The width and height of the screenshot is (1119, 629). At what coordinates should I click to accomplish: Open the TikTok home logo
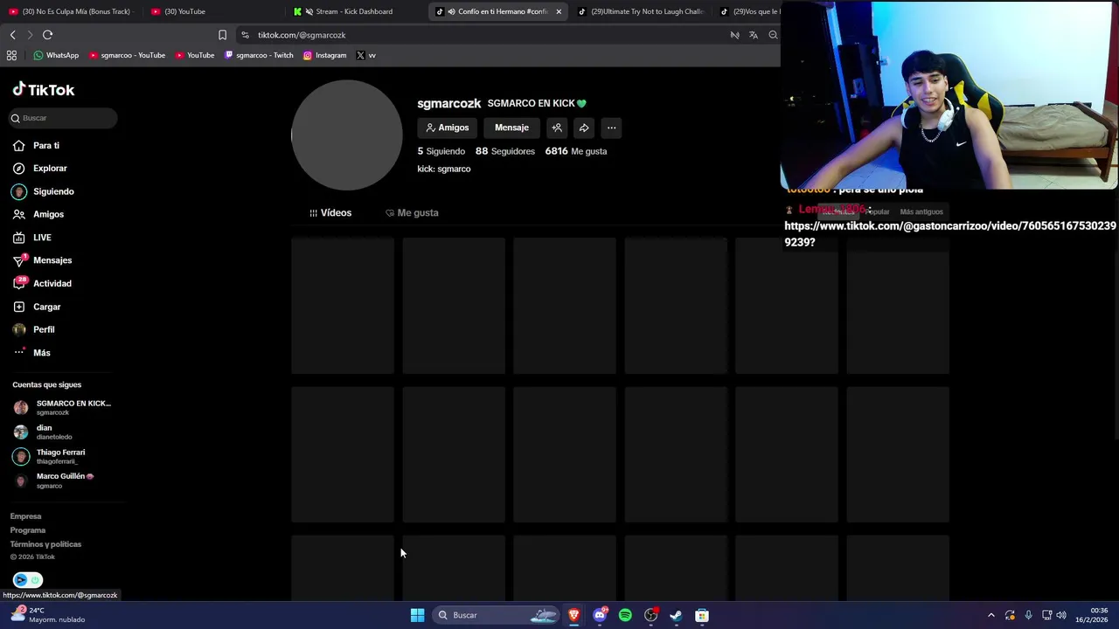44,89
